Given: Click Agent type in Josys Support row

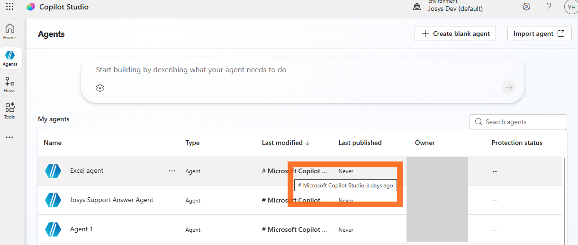Looking at the screenshot, I should tap(193, 201).
